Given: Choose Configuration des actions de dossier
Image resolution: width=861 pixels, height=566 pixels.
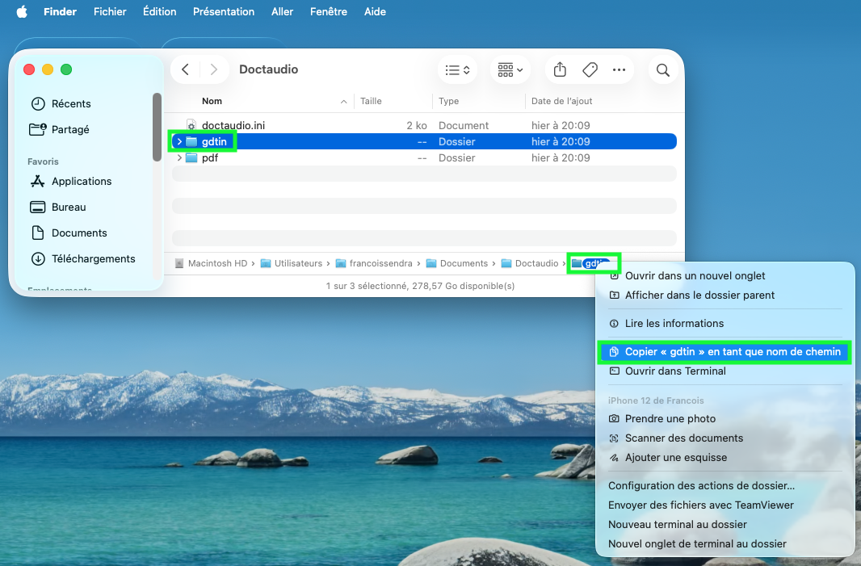Looking at the screenshot, I should (x=701, y=486).
